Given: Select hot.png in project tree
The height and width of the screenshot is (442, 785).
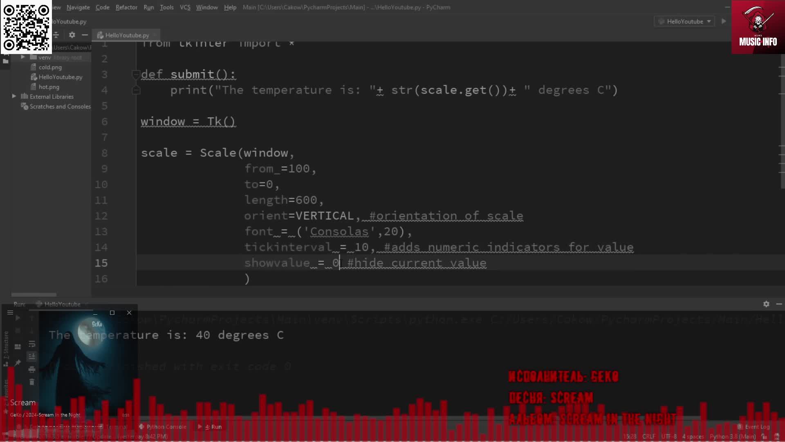Looking at the screenshot, I should coord(49,87).
